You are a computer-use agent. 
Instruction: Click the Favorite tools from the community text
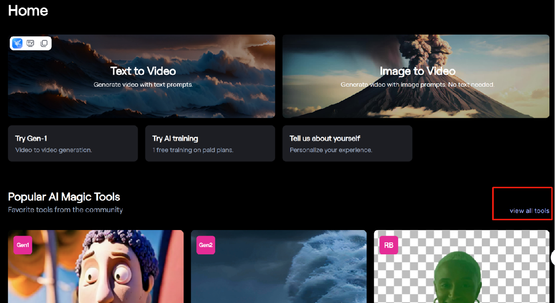pyautogui.click(x=65, y=210)
